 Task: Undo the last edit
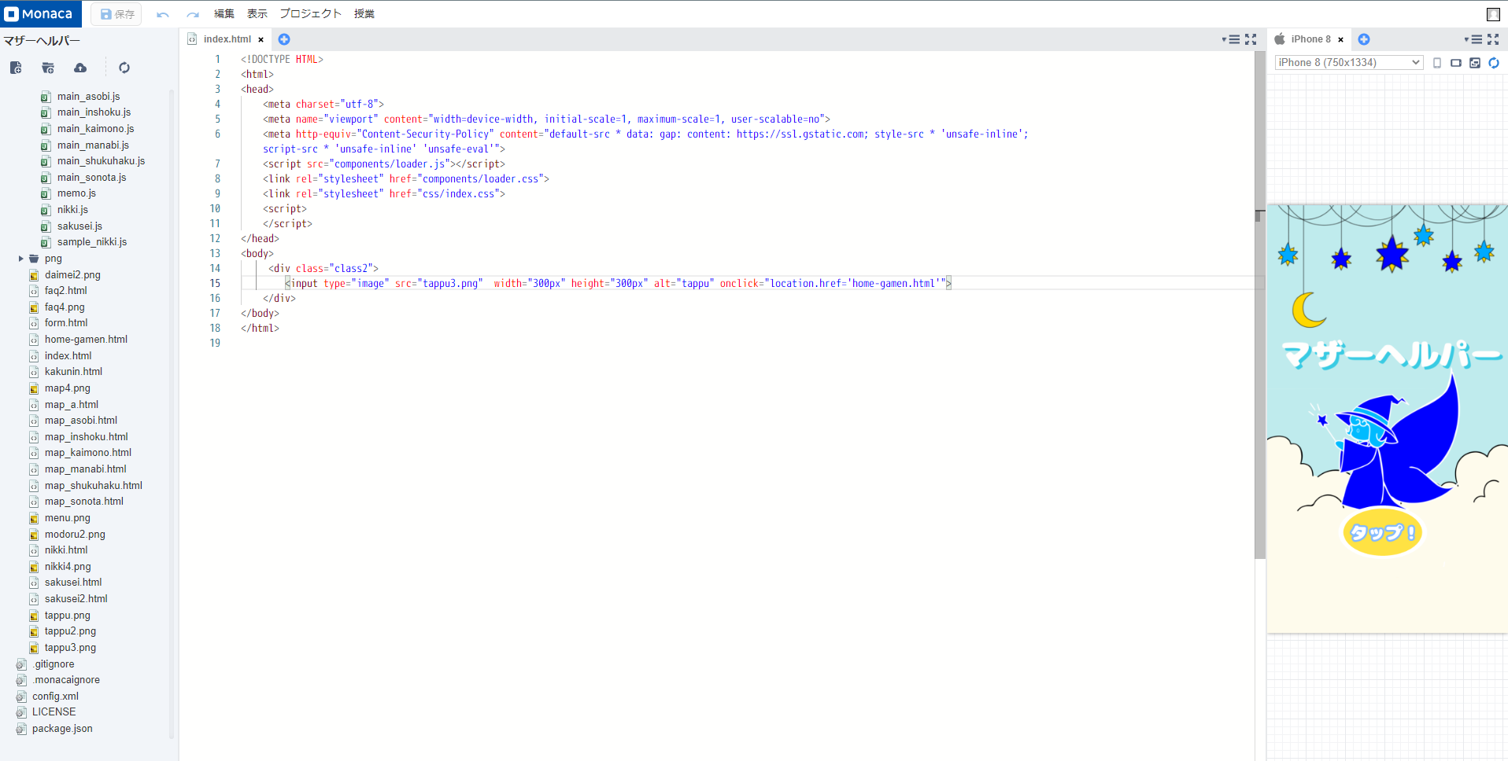click(163, 14)
